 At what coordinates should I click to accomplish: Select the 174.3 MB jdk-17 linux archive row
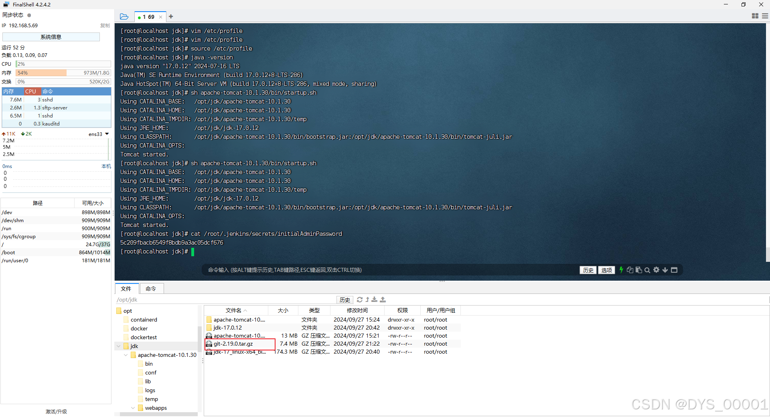point(333,352)
